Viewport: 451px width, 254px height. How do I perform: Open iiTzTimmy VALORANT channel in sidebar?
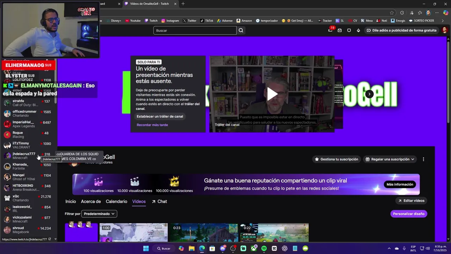pyautogui.click(x=28, y=145)
